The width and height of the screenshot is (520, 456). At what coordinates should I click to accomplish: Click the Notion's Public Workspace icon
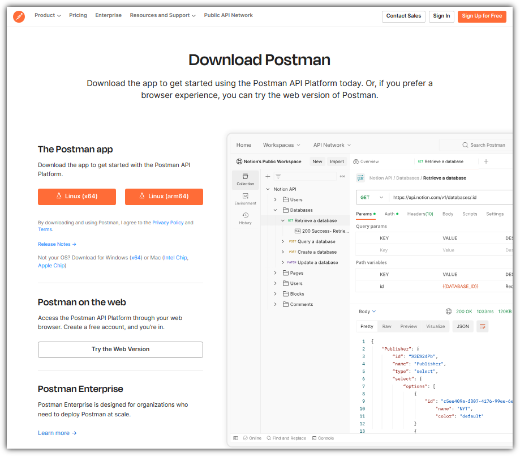239,161
